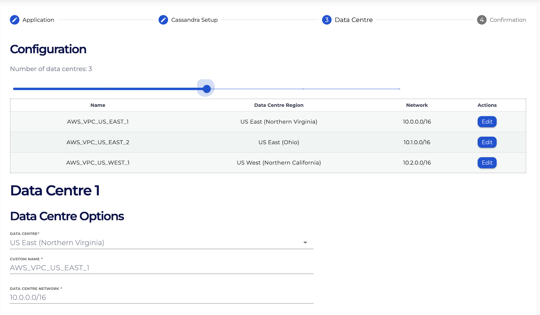
Task: Click slider track's fourth tick mark
Action: tap(303, 89)
